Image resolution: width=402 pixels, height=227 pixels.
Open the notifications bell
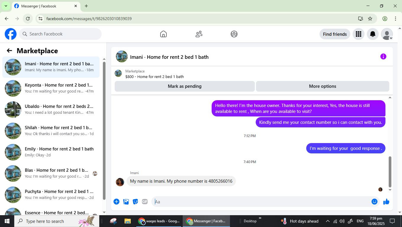pos(373,34)
